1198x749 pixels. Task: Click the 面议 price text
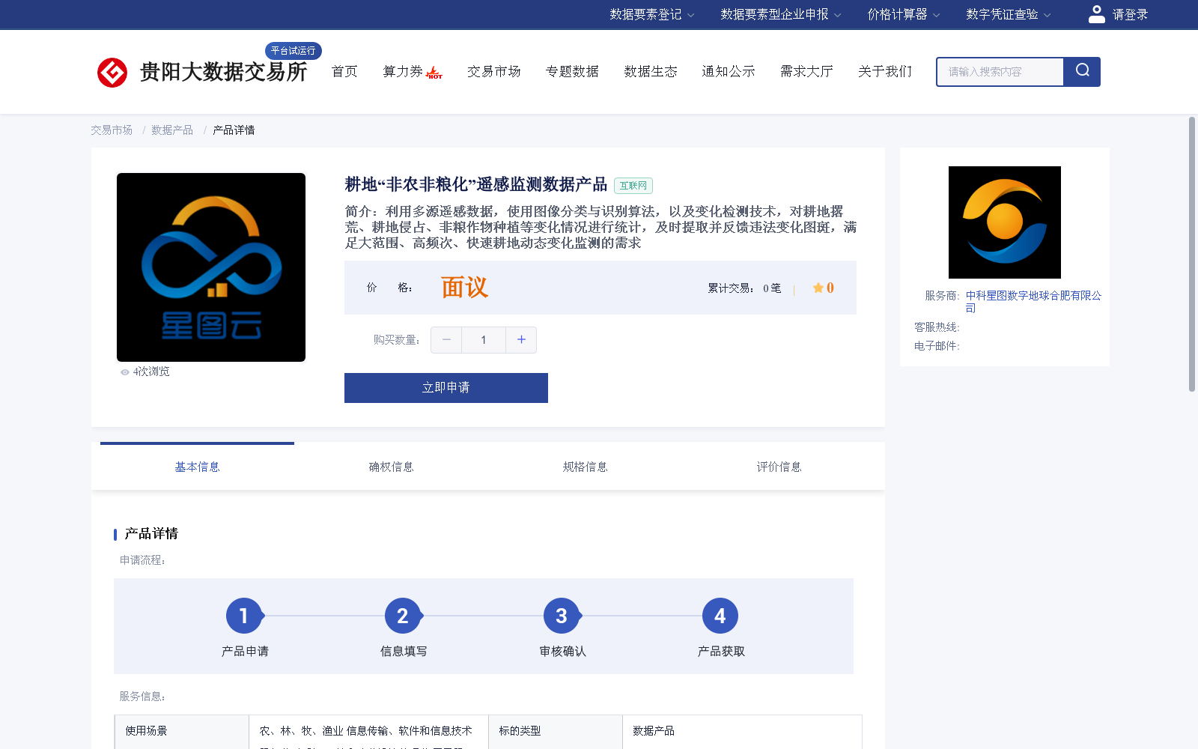click(464, 288)
